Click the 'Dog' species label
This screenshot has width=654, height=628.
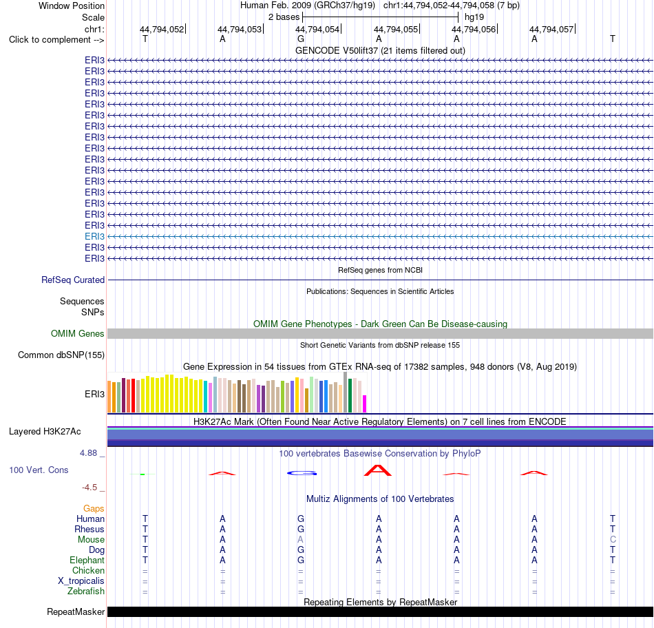tap(96, 550)
